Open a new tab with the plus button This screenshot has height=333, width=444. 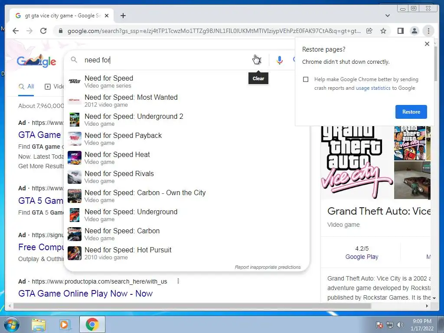[123, 16]
